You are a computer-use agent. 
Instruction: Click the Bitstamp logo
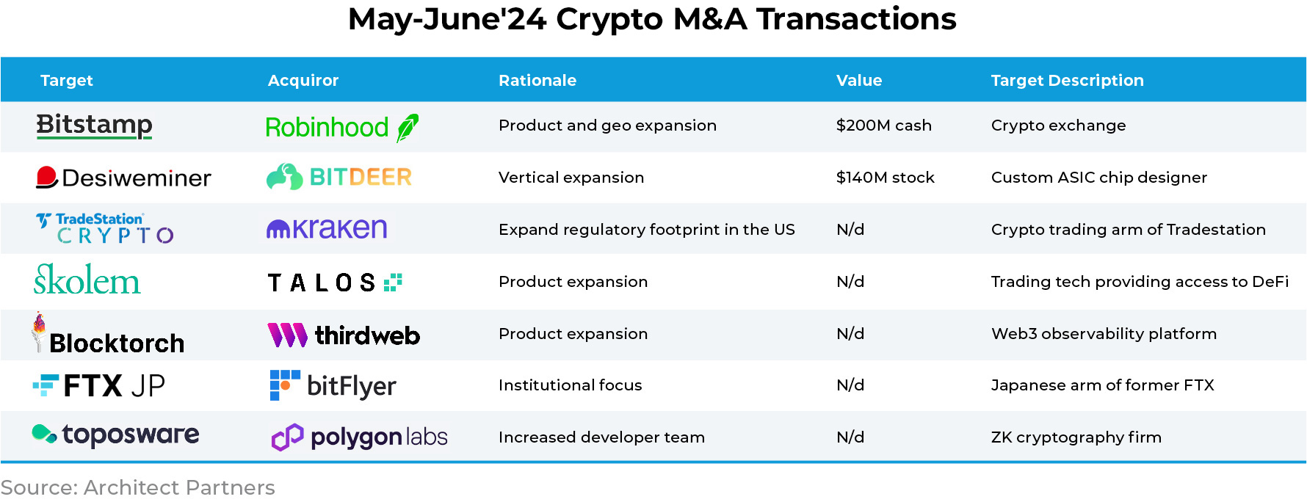(94, 125)
